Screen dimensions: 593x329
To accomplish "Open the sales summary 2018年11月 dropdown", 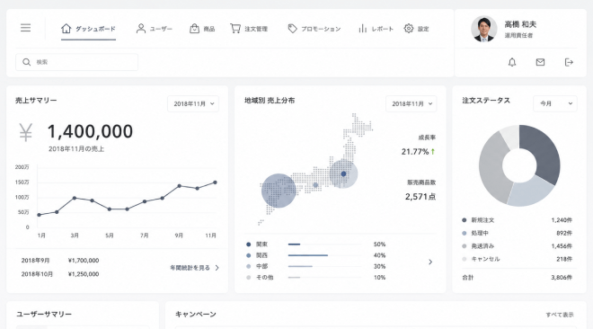I will [193, 103].
